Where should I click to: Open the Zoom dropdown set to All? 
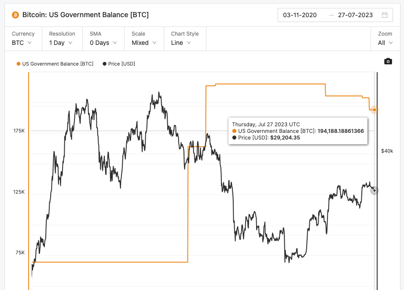384,43
